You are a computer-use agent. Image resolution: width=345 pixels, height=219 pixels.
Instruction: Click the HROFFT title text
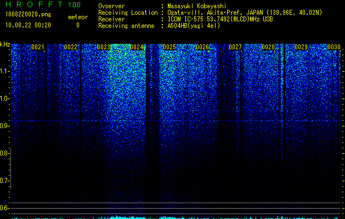click(34, 4)
